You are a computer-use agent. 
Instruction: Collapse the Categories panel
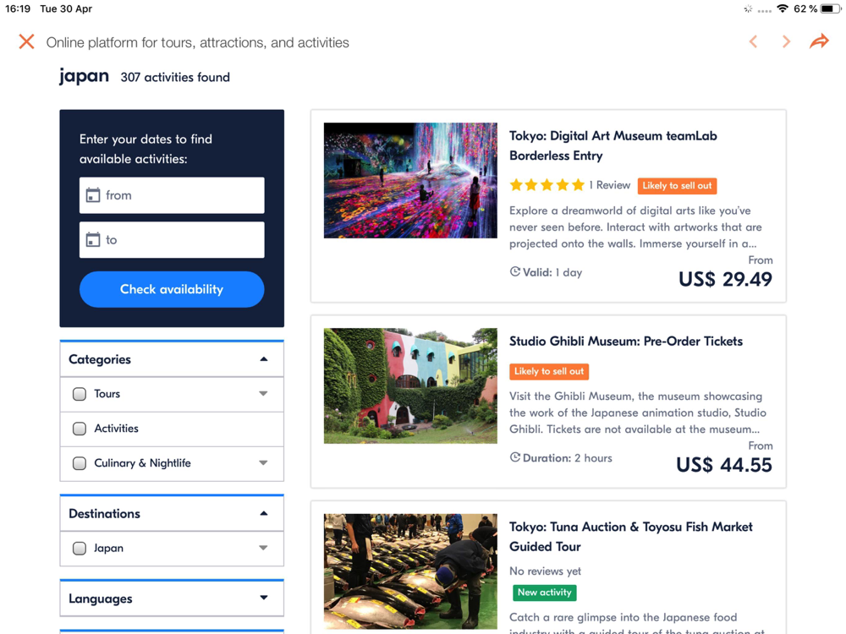tap(263, 359)
